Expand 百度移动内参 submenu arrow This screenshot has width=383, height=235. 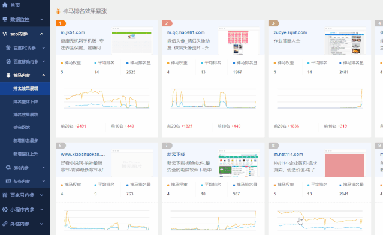tap(44, 61)
